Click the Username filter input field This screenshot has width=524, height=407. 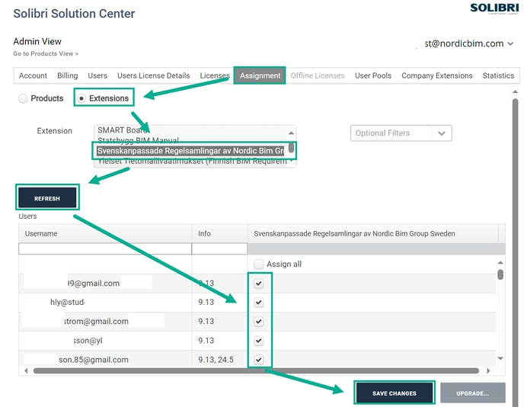pyautogui.click(x=105, y=248)
